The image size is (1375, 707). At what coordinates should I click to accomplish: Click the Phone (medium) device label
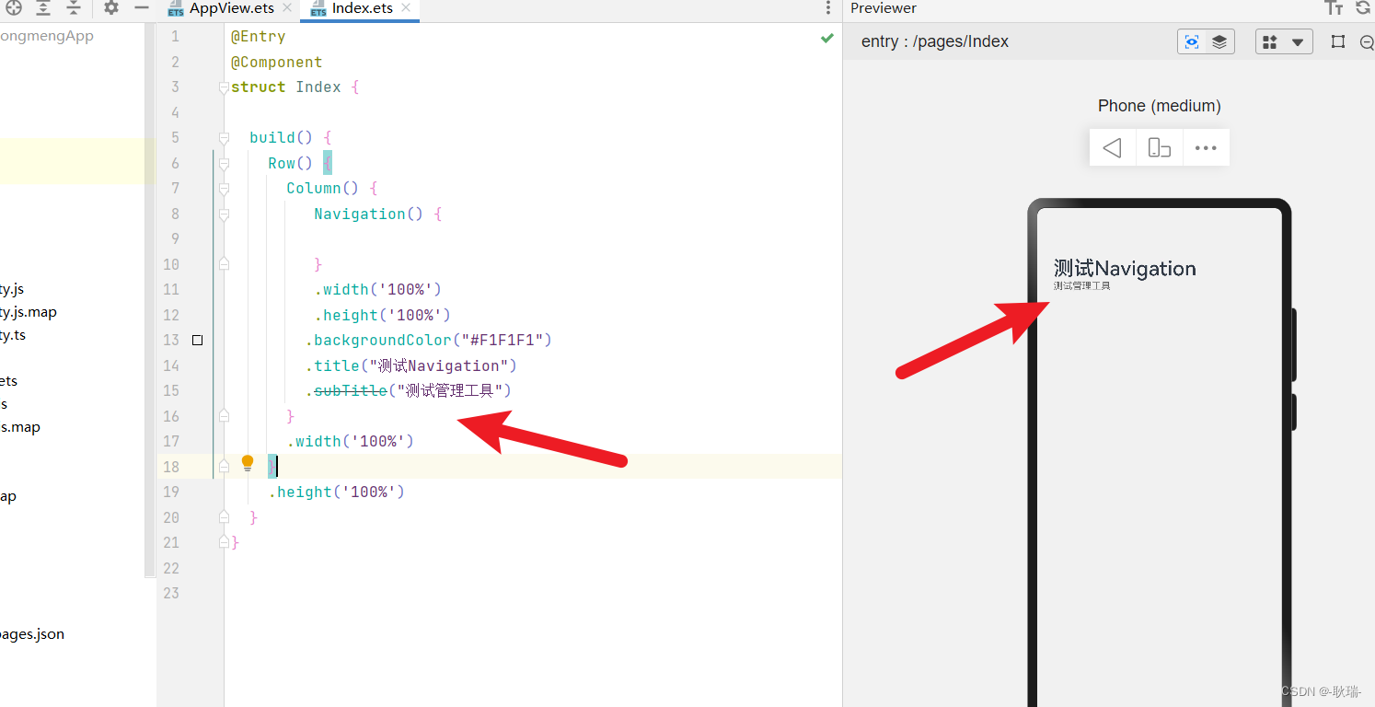coord(1160,106)
